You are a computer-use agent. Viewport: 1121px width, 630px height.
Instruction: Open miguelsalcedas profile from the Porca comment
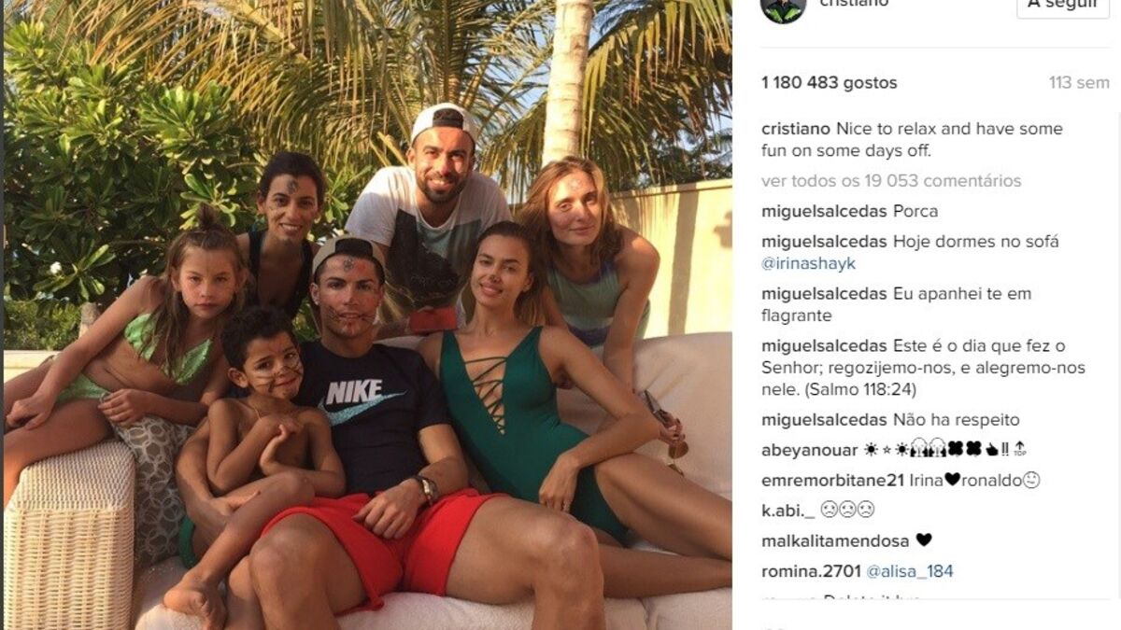click(824, 212)
